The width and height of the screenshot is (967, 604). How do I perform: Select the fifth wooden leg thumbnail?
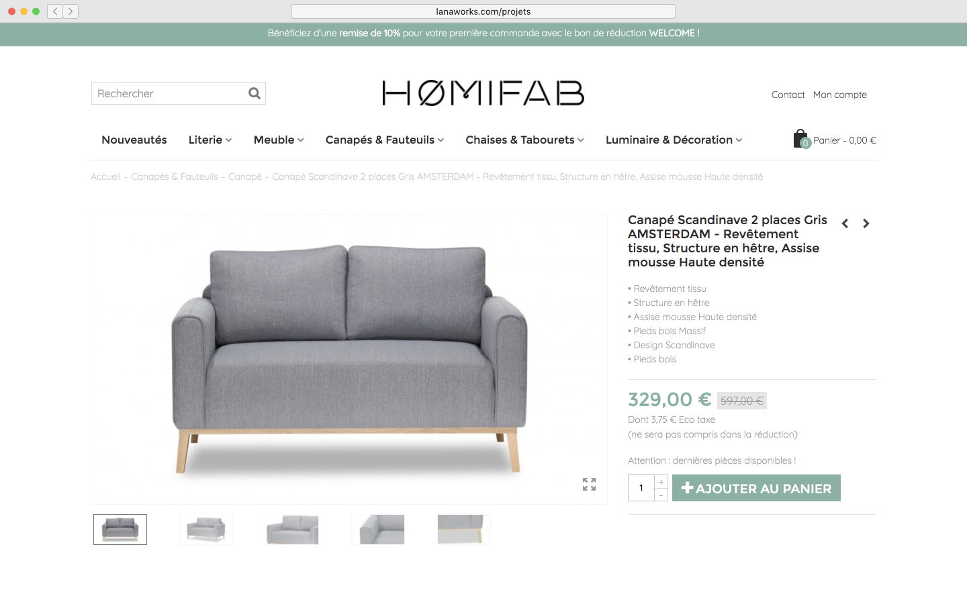464,530
